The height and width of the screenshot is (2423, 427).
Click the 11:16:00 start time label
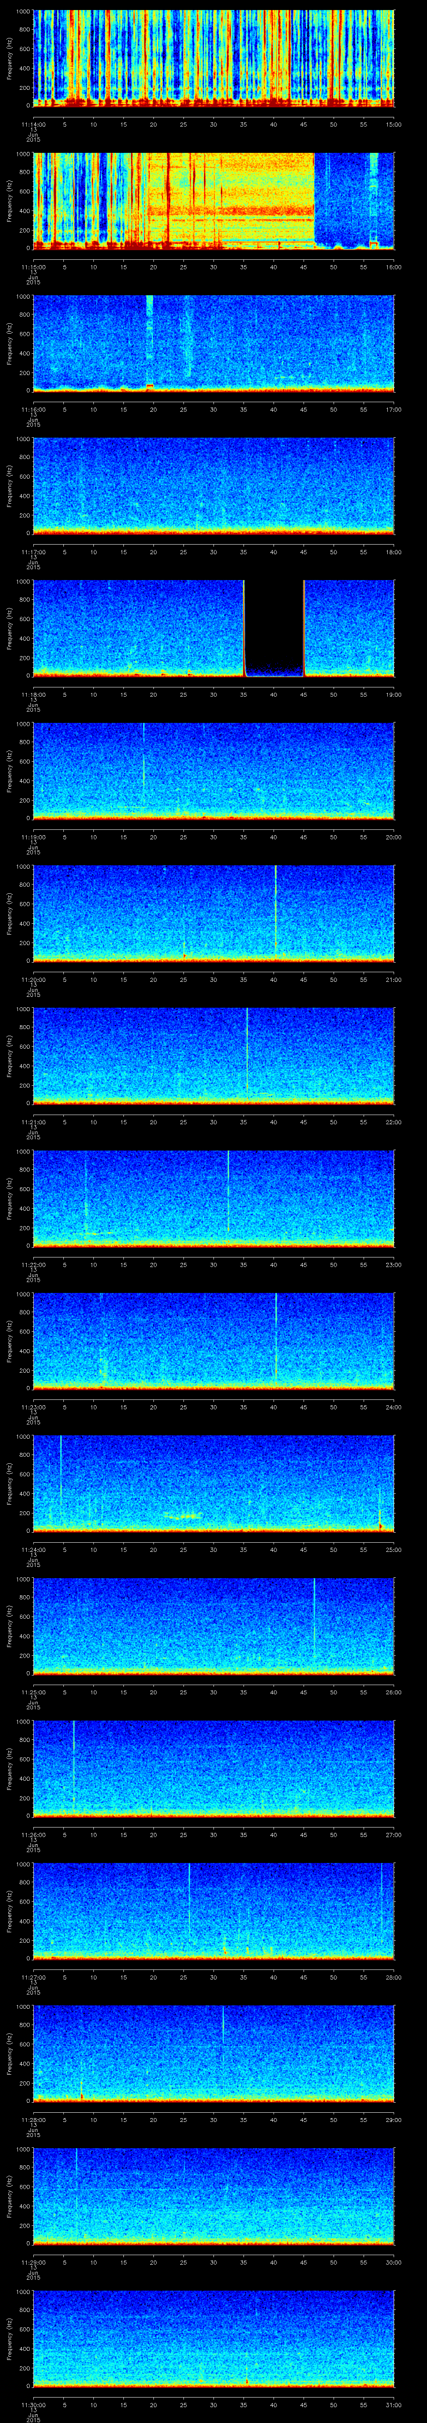pos(33,409)
